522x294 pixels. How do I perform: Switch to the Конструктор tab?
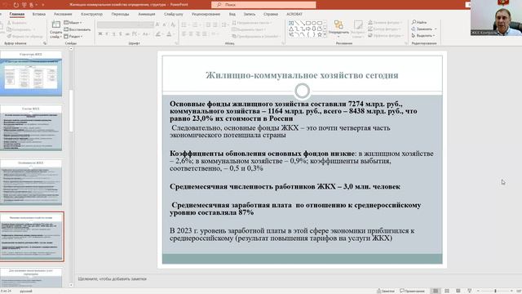(91, 14)
